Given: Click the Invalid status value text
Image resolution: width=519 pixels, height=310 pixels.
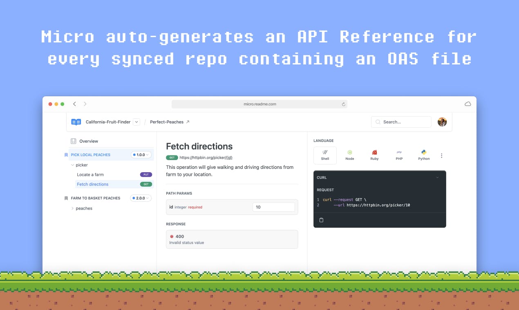Looking at the screenshot, I should pyautogui.click(x=187, y=243).
